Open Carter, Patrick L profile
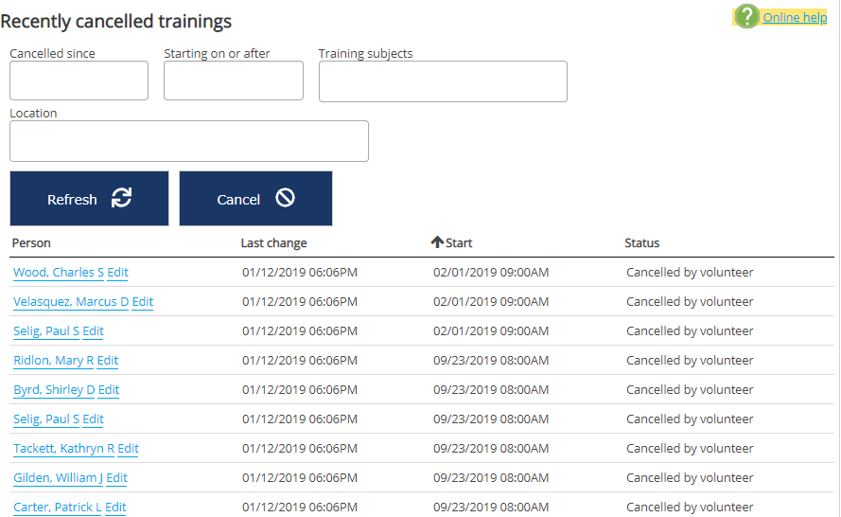 [x=57, y=508]
